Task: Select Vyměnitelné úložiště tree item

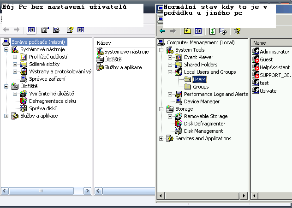Action: coord(52,94)
